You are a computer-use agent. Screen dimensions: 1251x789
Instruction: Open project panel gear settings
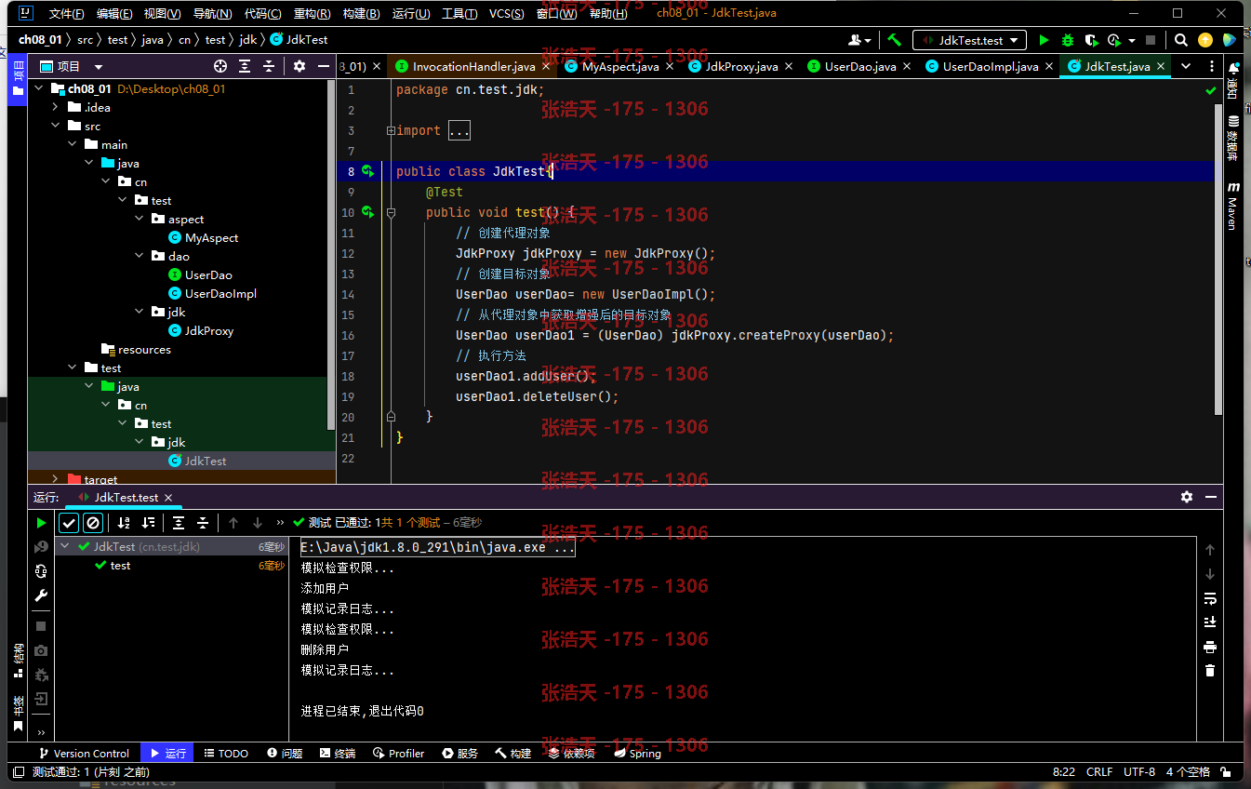(x=299, y=66)
